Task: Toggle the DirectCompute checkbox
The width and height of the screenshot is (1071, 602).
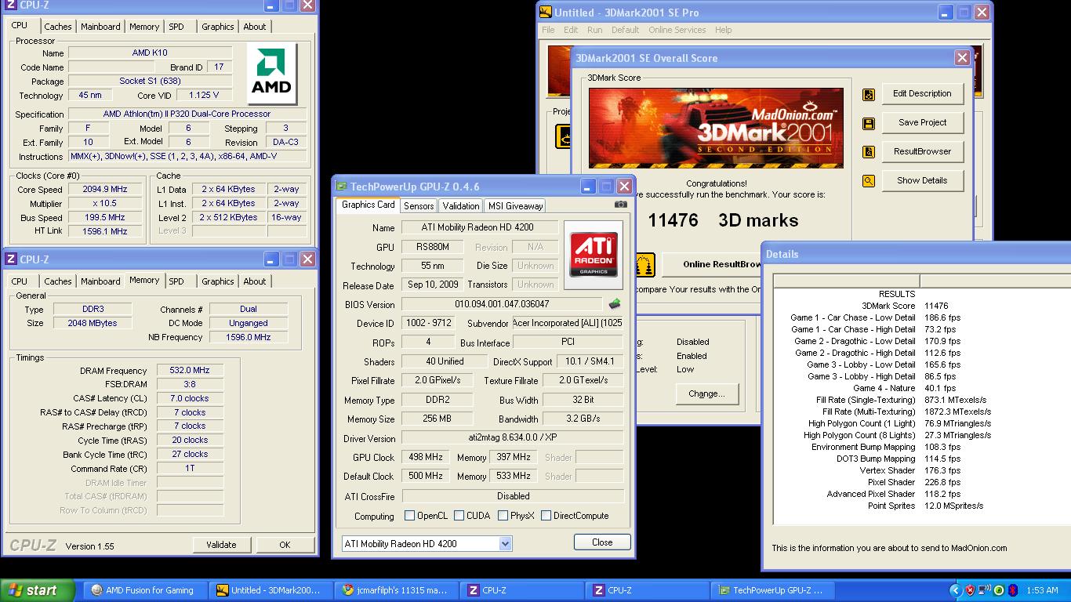Action: [x=545, y=516]
